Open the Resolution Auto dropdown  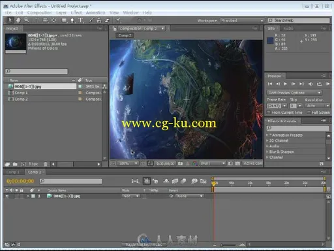[x=317, y=106]
